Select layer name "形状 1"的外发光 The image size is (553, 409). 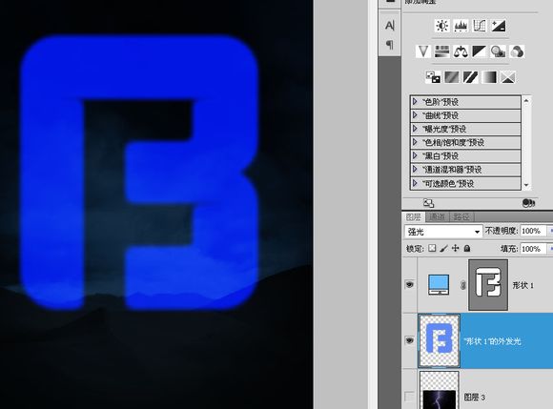pyautogui.click(x=492, y=341)
